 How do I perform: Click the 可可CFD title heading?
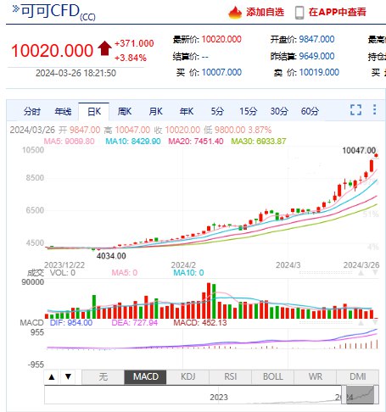[50, 11]
